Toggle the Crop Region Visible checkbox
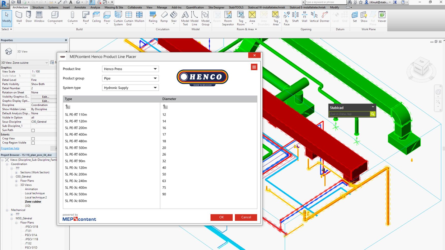 33,143
